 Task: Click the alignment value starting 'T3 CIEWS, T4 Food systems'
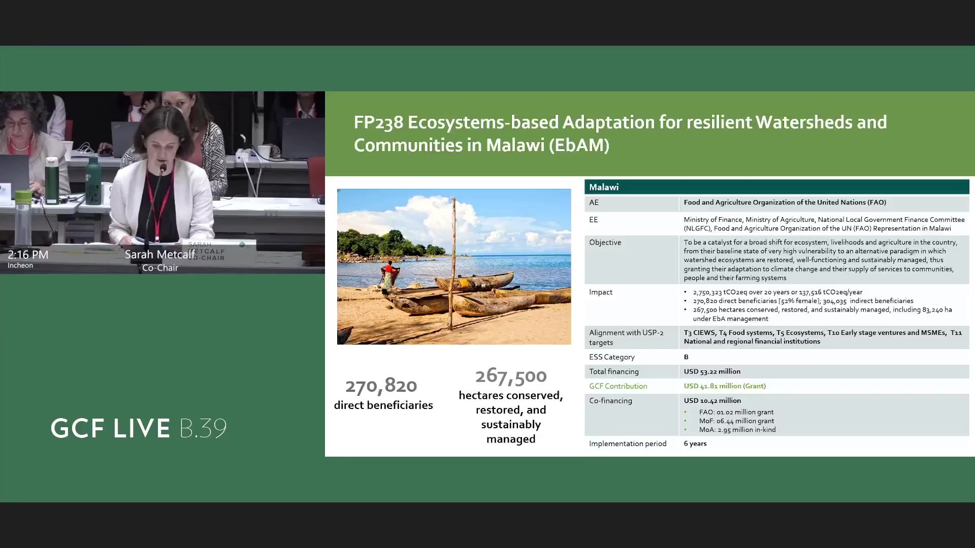pyautogui.click(x=823, y=337)
